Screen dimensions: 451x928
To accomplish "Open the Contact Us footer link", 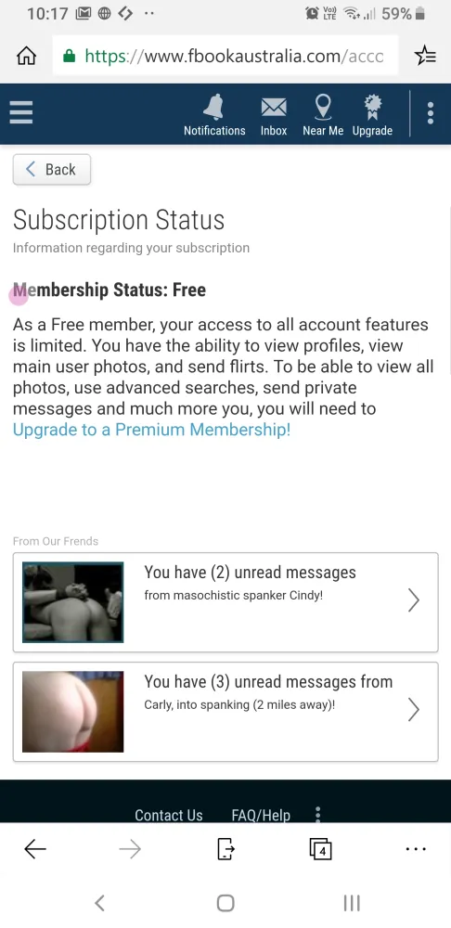I will tap(169, 815).
